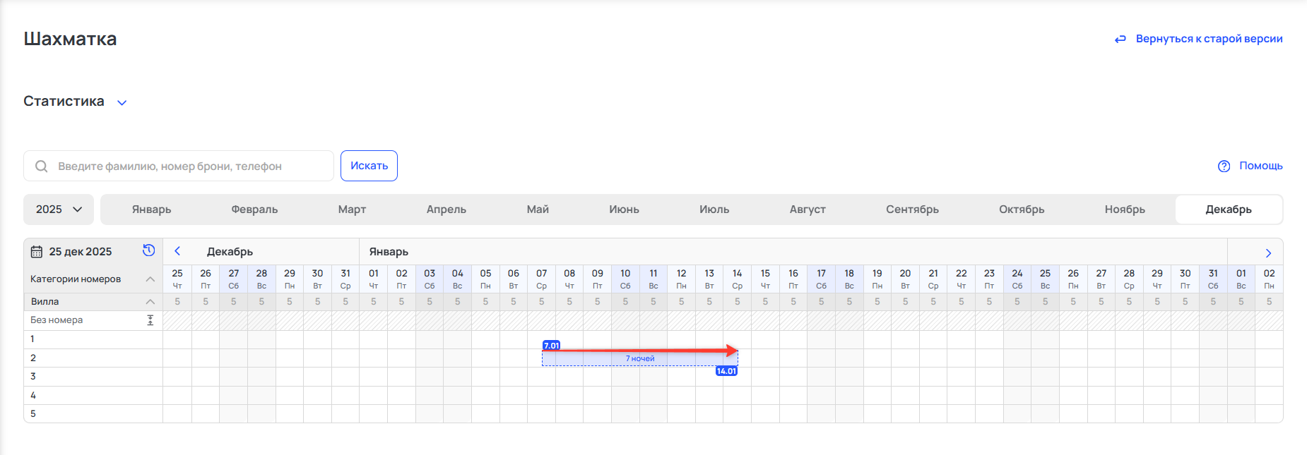Click the return arrow icon near old version link
Viewport: 1307px width, 455px height.
(x=1120, y=39)
